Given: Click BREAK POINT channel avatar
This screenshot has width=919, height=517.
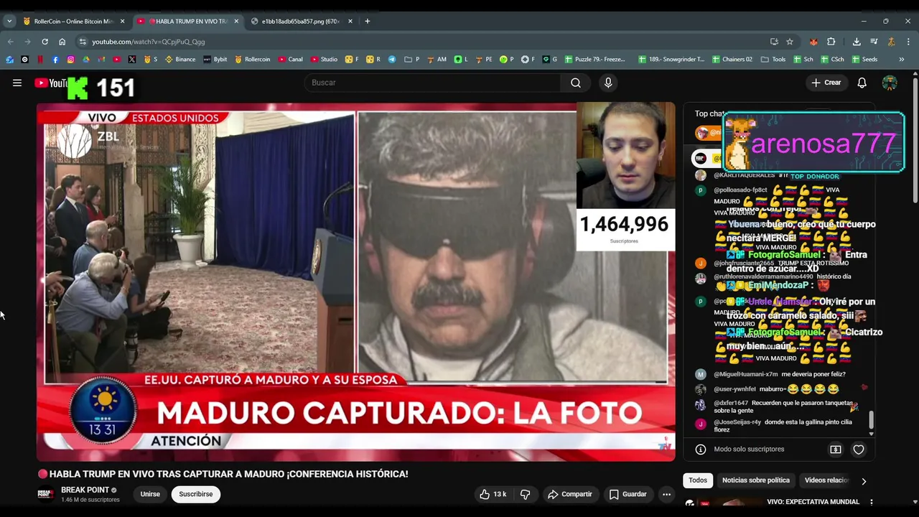Looking at the screenshot, I should pyautogui.click(x=45, y=494).
